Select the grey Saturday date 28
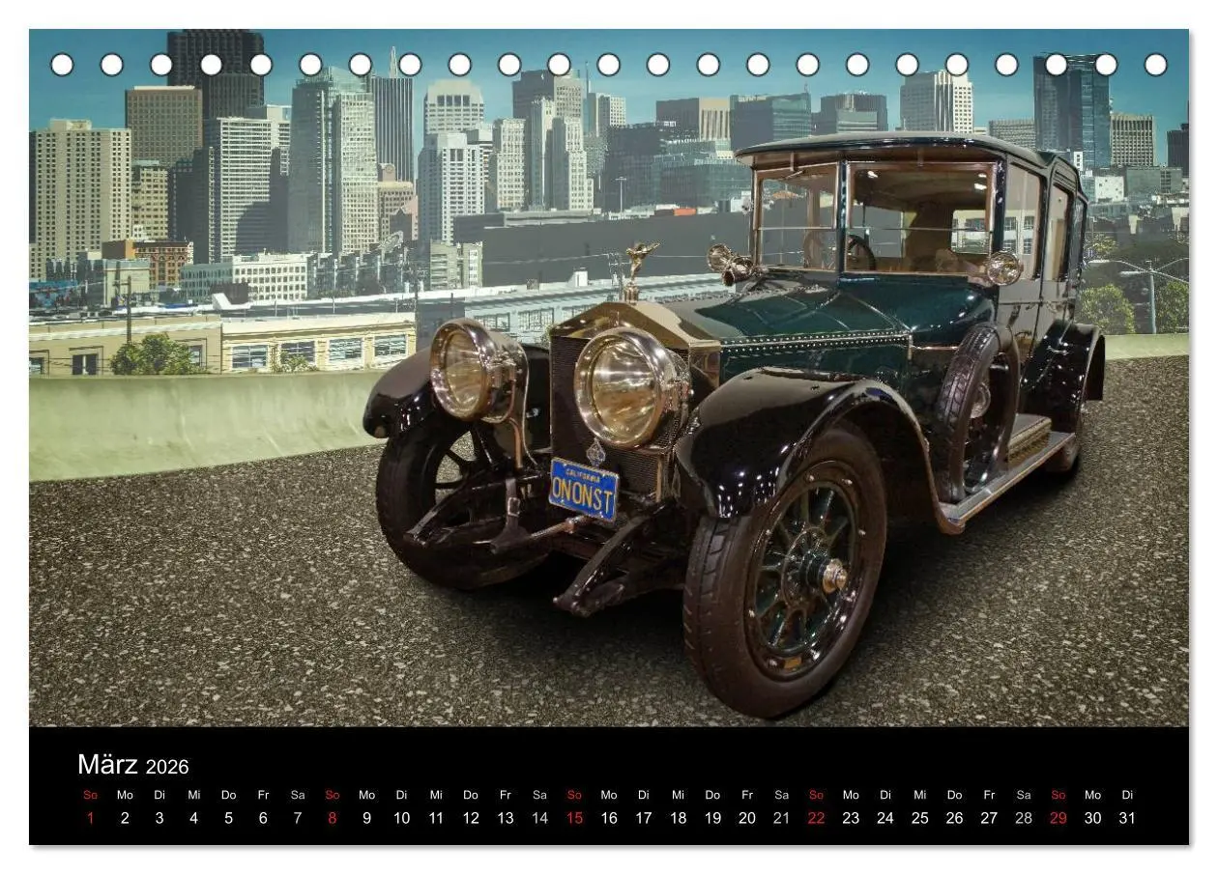The image size is (1218, 874). click(1024, 818)
